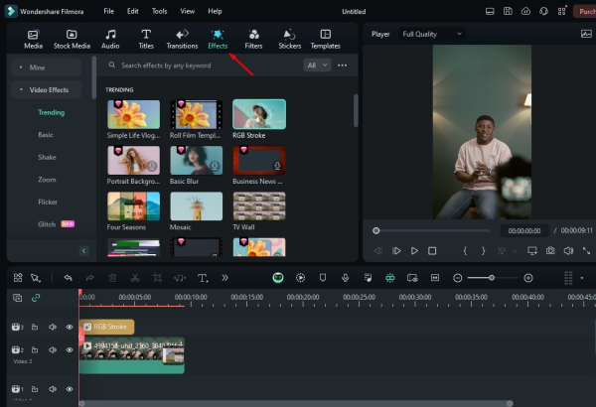The height and width of the screenshot is (407, 596).
Task: Open the Tools menu
Action: coord(159,12)
